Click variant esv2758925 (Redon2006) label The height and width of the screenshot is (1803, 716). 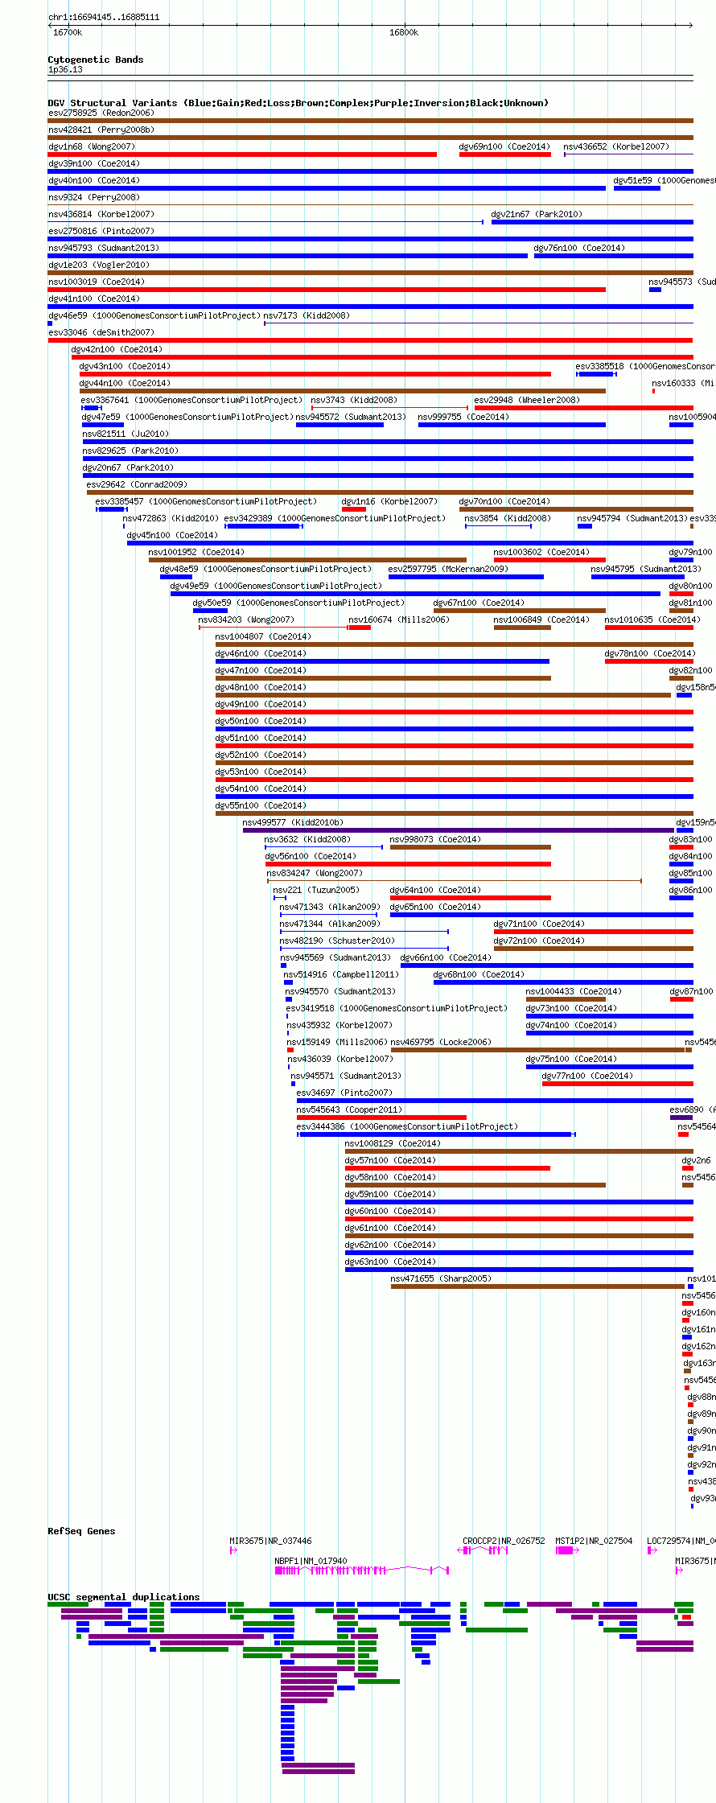(x=101, y=113)
